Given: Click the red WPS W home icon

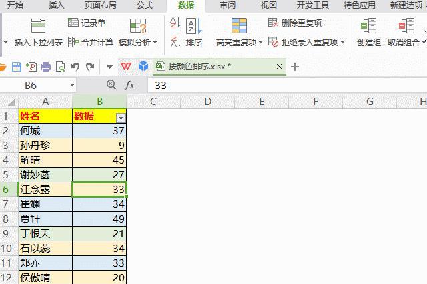Looking at the screenshot, I should click(x=126, y=66).
